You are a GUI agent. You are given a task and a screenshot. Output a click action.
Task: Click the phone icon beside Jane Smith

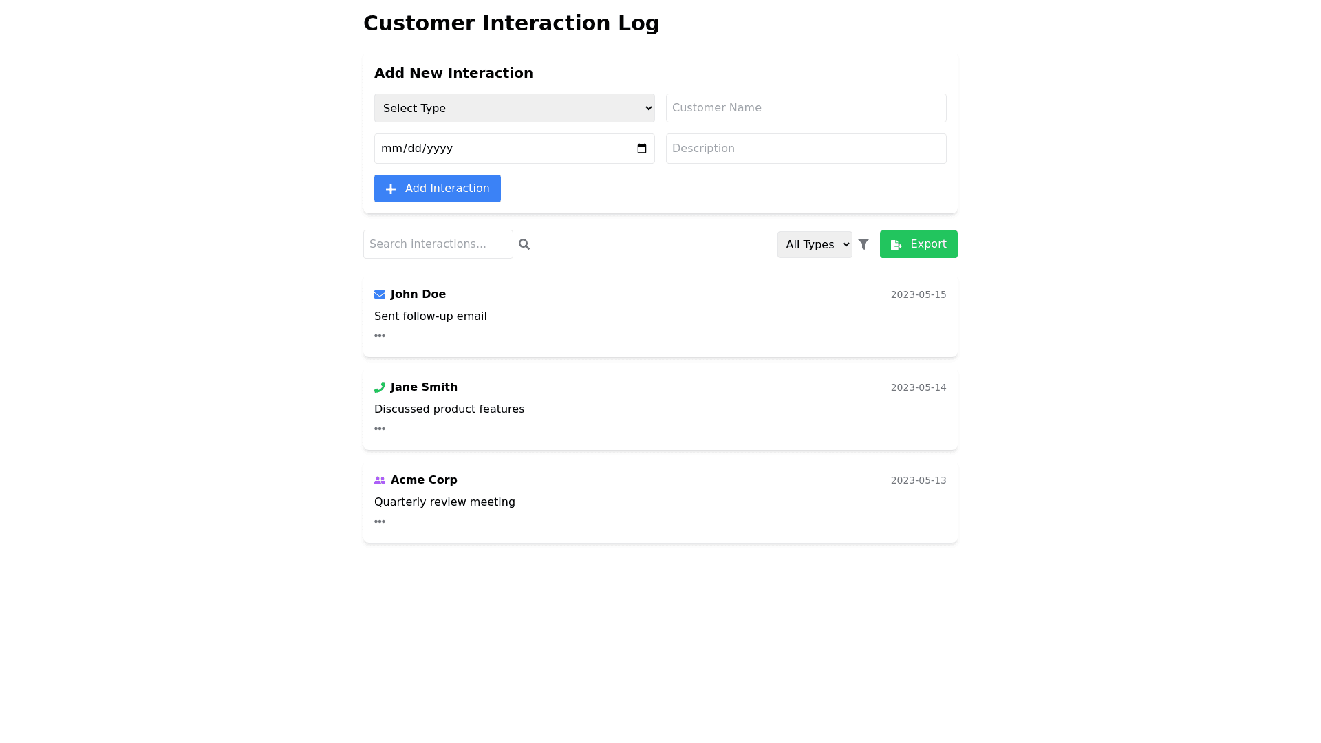[x=380, y=387]
